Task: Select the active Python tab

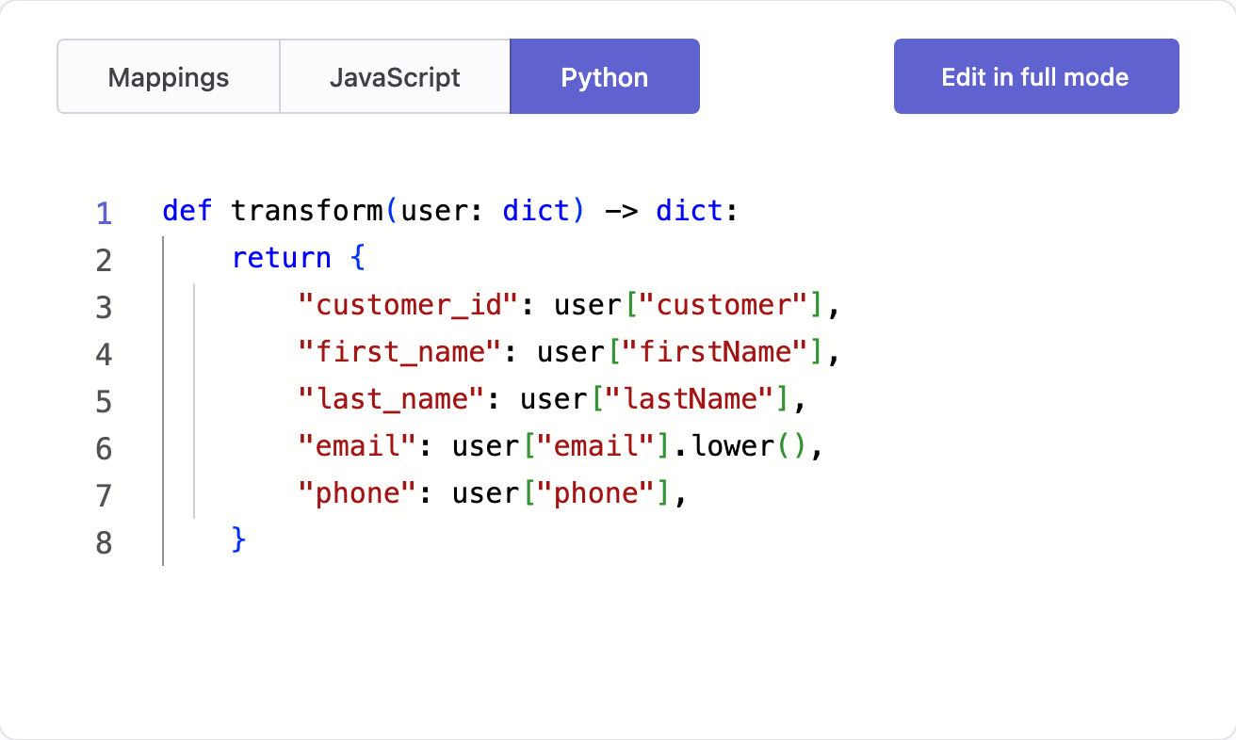Action: coord(604,77)
